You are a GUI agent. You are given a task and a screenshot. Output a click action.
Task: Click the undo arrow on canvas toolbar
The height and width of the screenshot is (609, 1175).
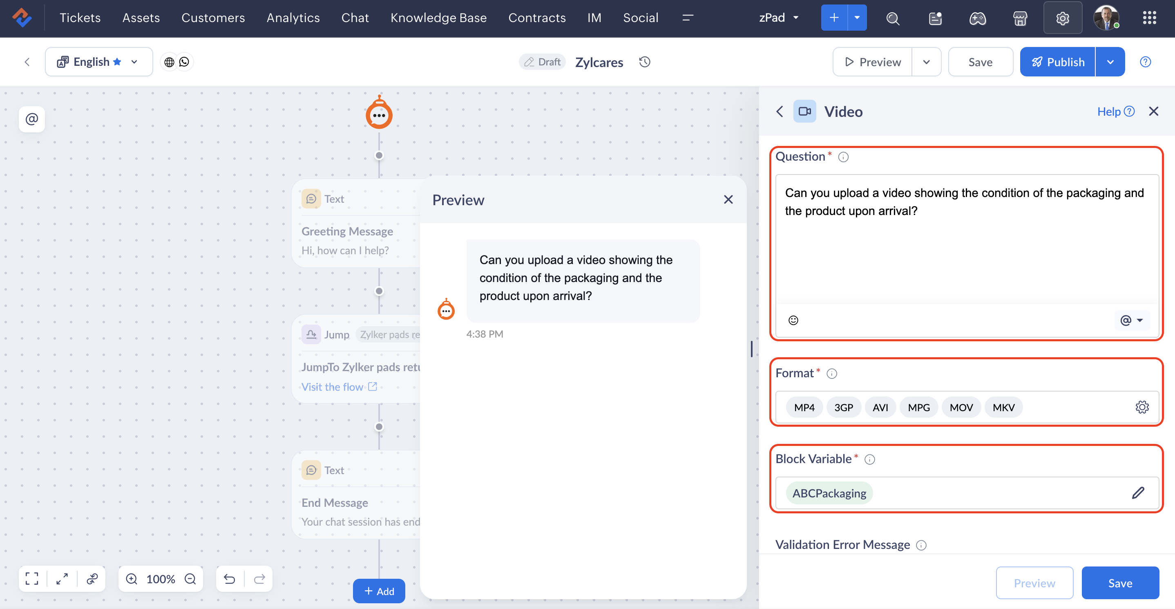pyautogui.click(x=230, y=579)
